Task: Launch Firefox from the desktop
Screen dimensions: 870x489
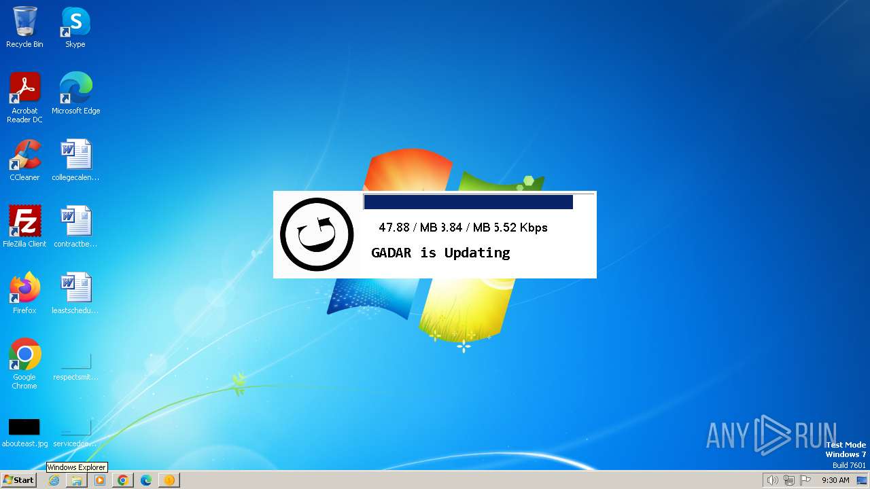Action: (x=24, y=293)
